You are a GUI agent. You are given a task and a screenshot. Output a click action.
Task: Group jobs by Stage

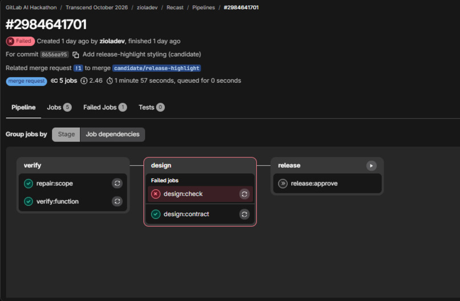pos(66,134)
